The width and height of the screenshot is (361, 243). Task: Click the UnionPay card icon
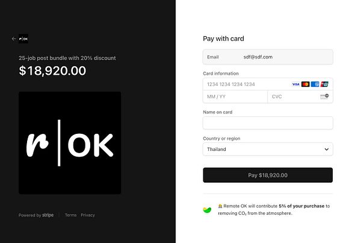pos(325,84)
